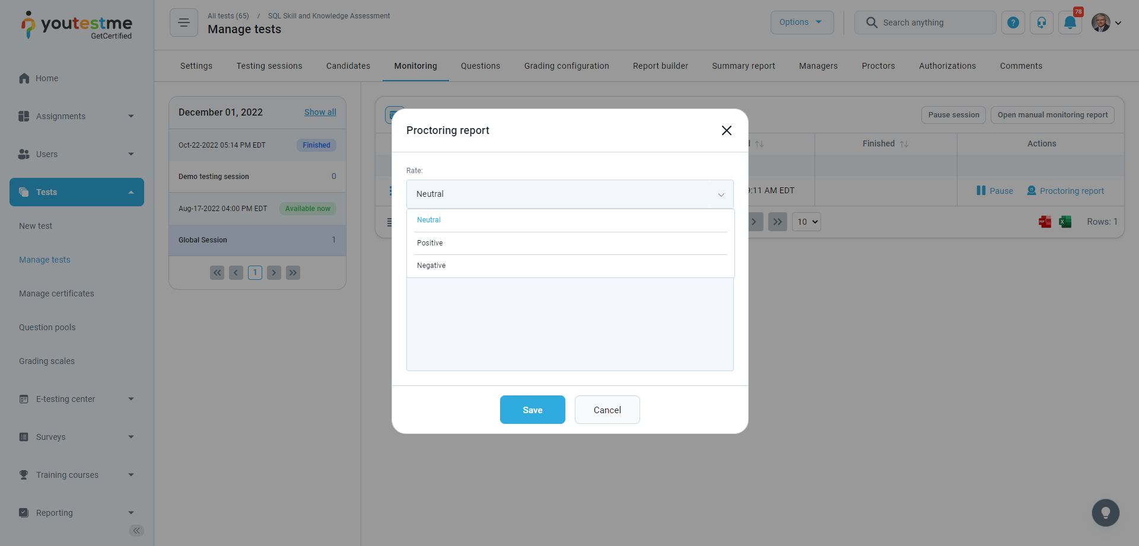The height and width of the screenshot is (546, 1139).
Task: Click the Show all link
Action: coord(320,112)
